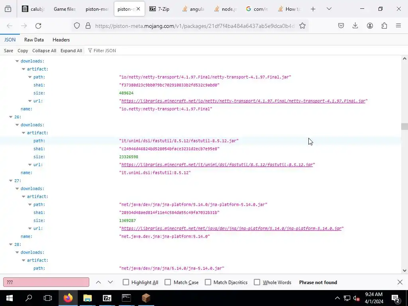Collapse downloads under item 27

(17, 188)
